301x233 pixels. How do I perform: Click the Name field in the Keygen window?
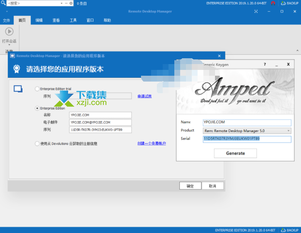pyautogui.click(x=247, y=123)
